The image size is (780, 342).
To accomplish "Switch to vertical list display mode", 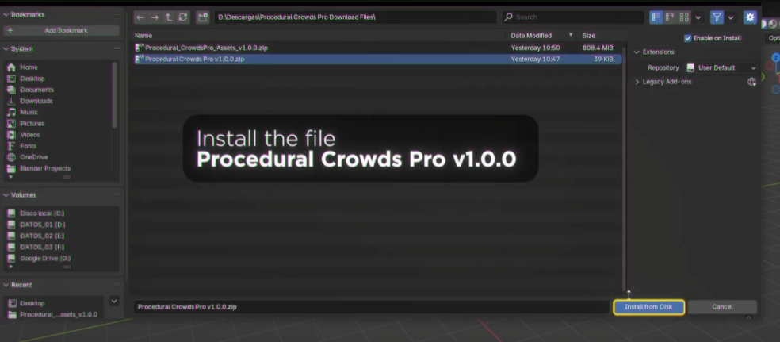I will (656, 17).
